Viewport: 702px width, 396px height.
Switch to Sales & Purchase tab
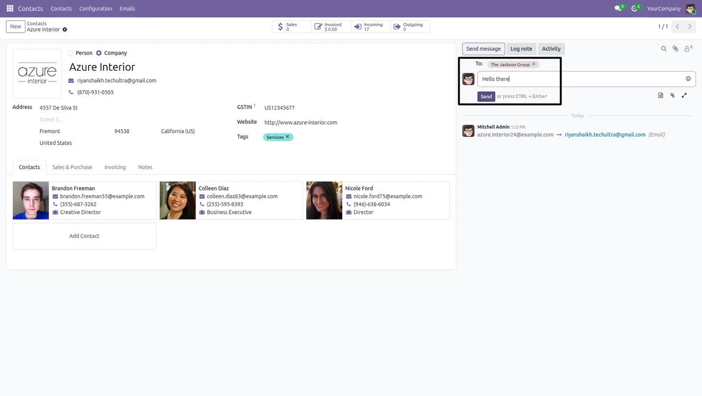(x=72, y=167)
